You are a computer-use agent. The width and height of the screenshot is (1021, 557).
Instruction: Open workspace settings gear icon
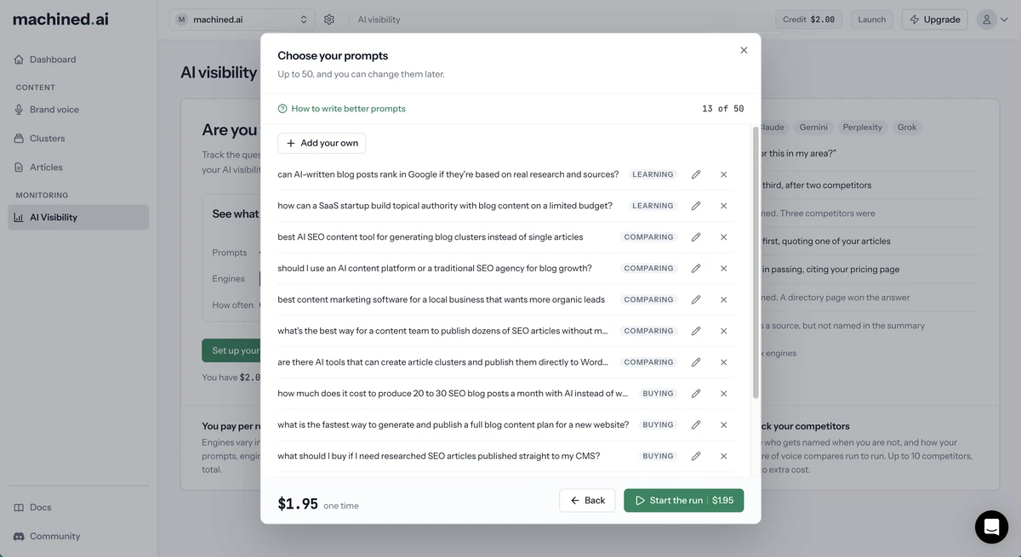pos(329,20)
